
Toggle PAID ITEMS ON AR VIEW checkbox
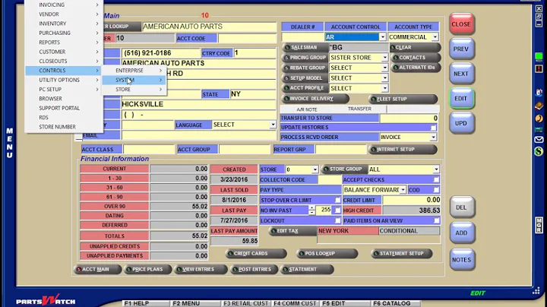coord(436,221)
